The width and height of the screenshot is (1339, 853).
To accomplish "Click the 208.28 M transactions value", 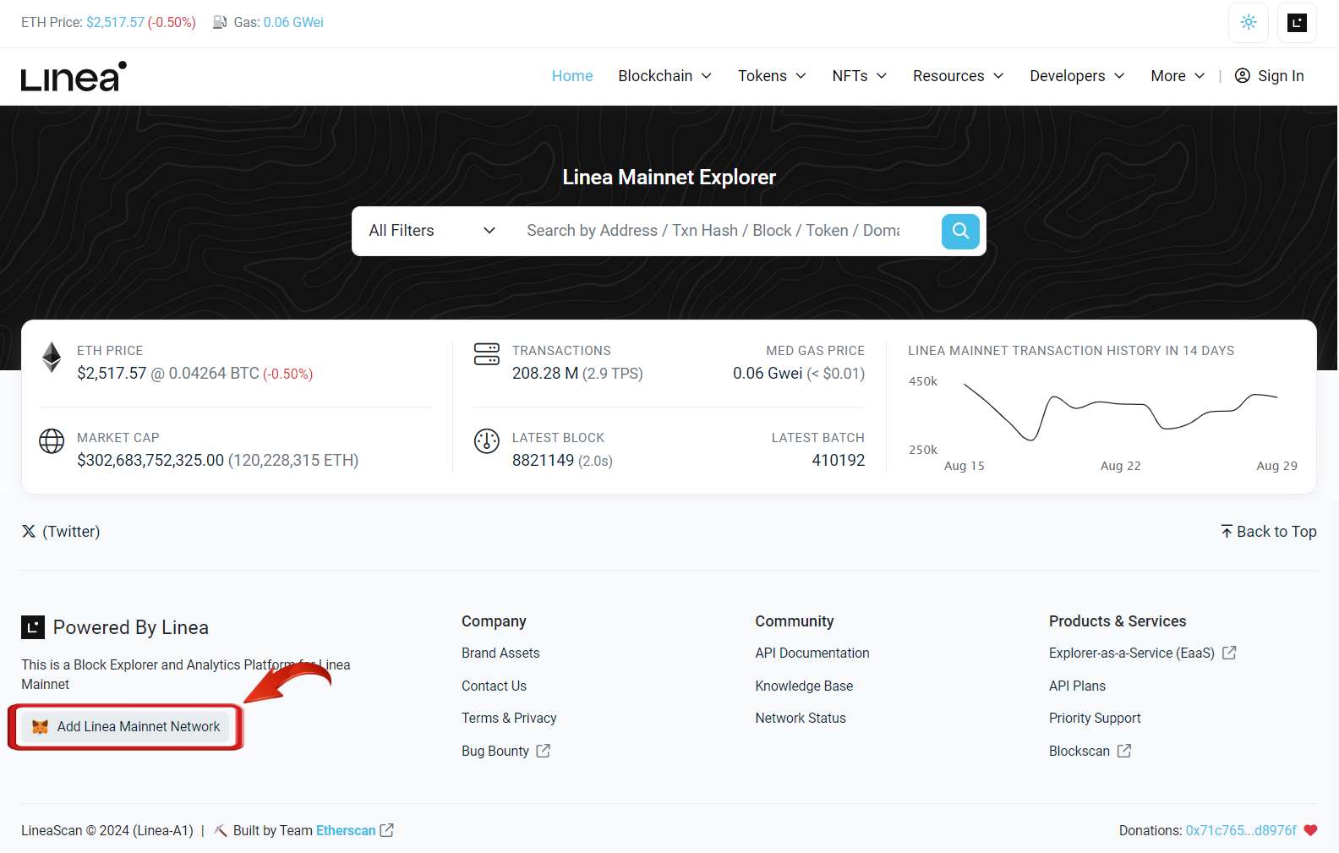I will [545, 373].
